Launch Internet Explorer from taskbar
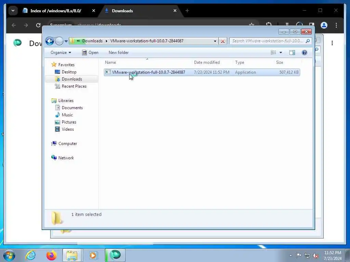The image size is (350, 262). tap(30, 255)
